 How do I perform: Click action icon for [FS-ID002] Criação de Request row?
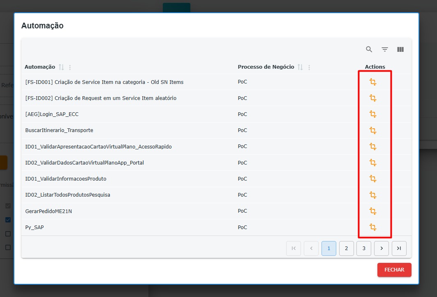[x=373, y=98]
